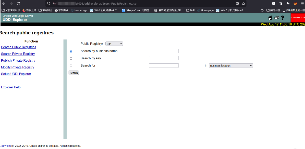Viewport: 305px width, 149px height.
Task: Bookmark this page with star icon
Action: tap(243, 4)
